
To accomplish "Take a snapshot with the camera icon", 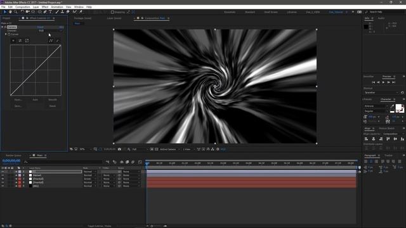I will [119, 149].
